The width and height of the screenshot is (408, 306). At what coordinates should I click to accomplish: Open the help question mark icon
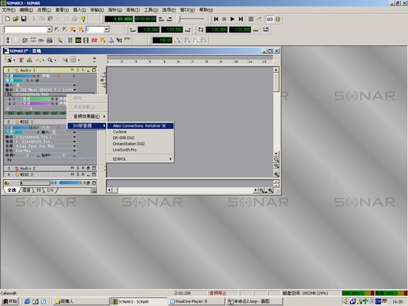coord(83,19)
